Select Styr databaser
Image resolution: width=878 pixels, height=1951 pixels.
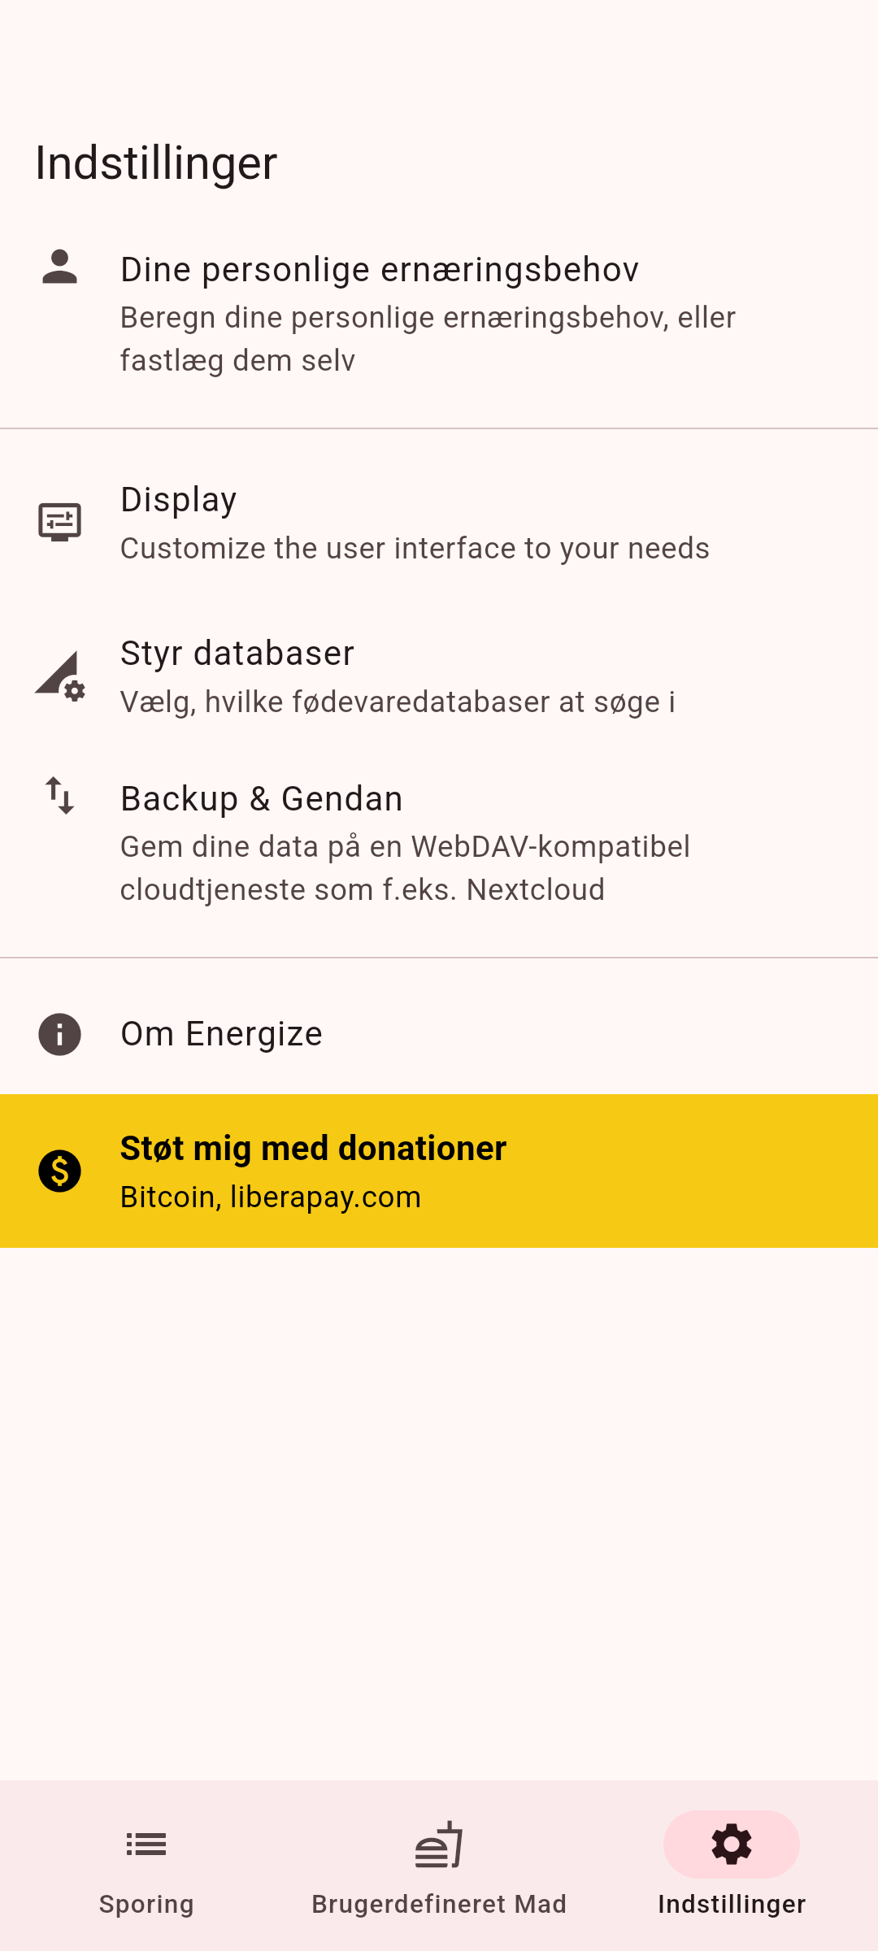pyautogui.click(x=237, y=654)
